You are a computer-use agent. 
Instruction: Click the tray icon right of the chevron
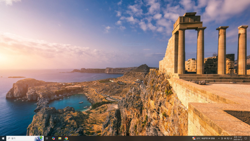222,138
